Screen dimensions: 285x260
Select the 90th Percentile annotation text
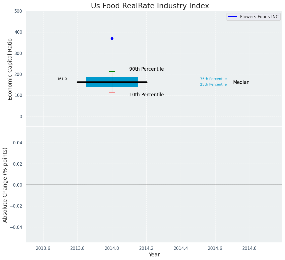[146, 69]
